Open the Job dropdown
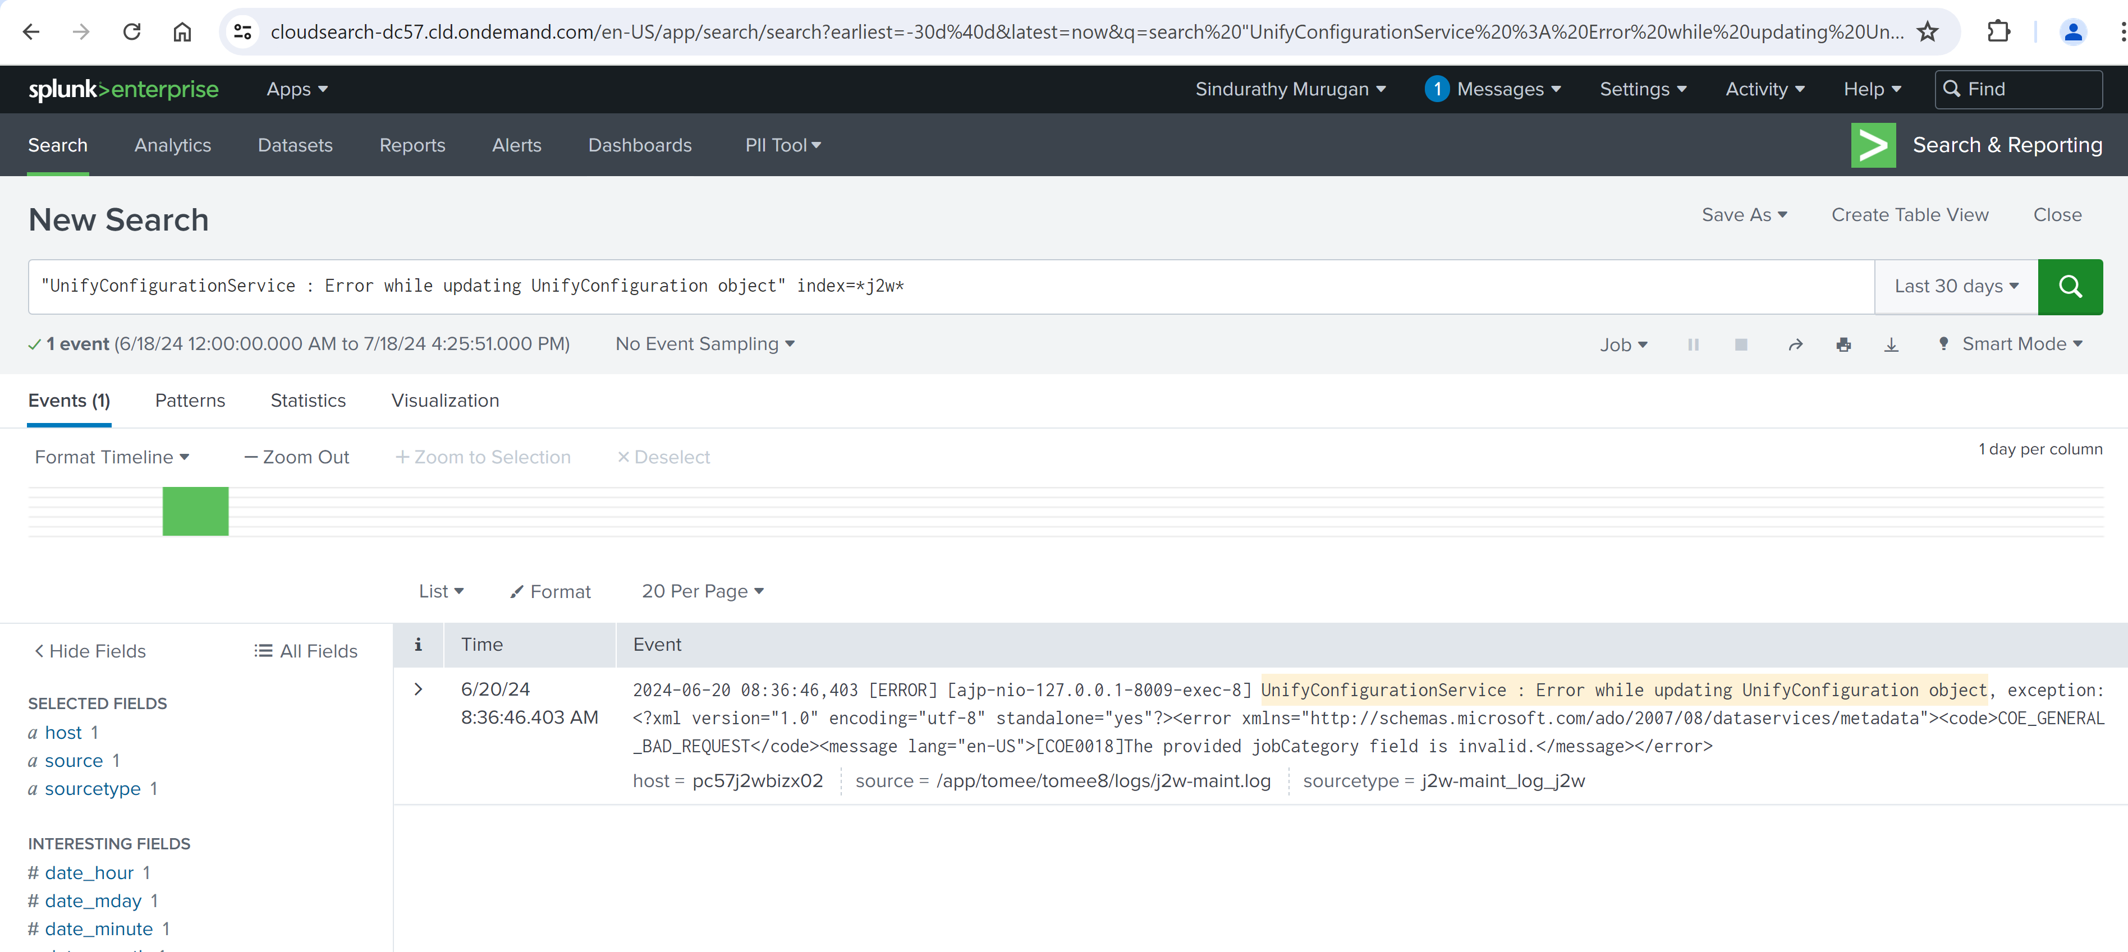Image resolution: width=2128 pixels, height=952 pixels. point(1623,344)
